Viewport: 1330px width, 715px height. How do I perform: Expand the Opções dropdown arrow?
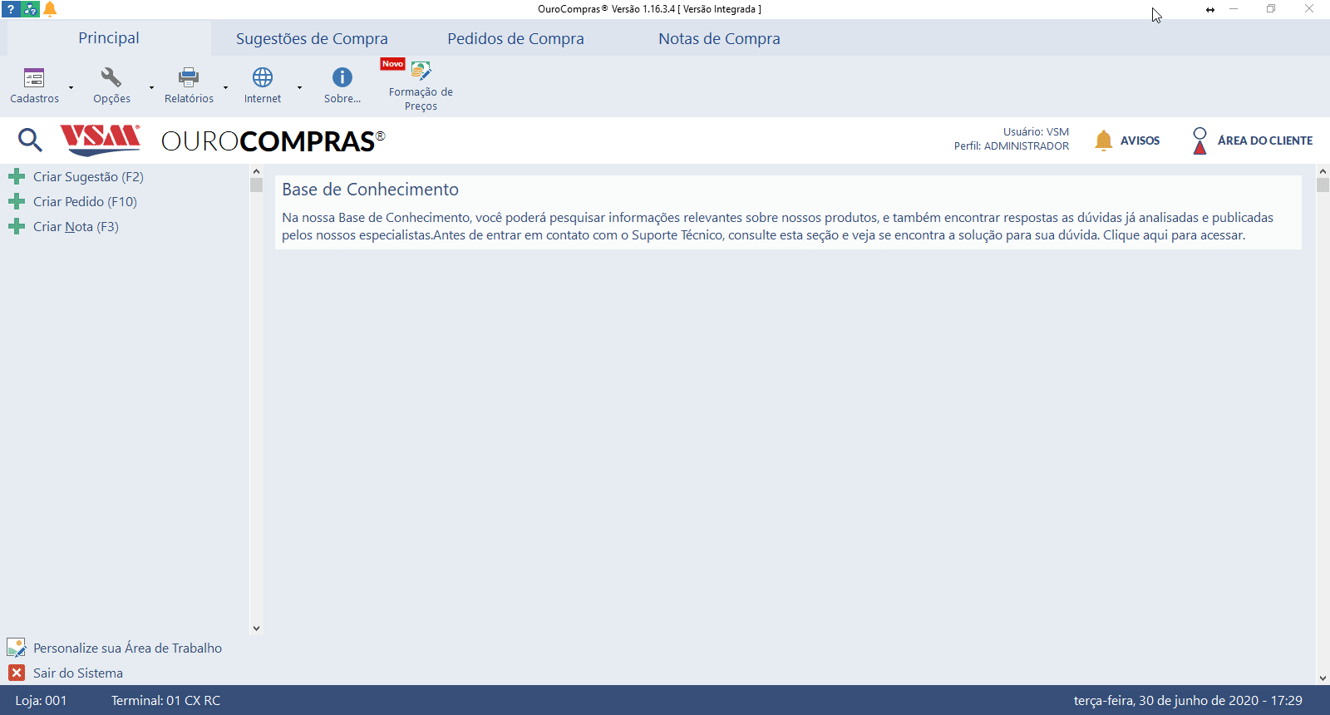151,87
